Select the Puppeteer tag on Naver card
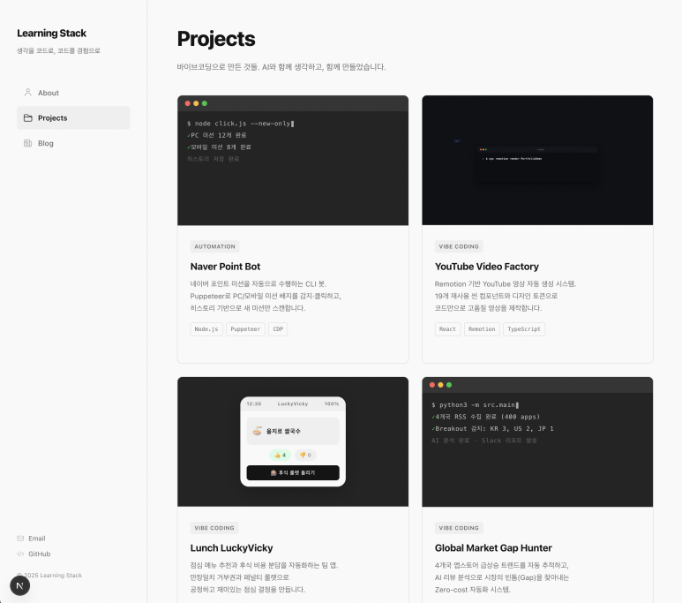This screenshot has height=603, width=682. click(245, 329)
